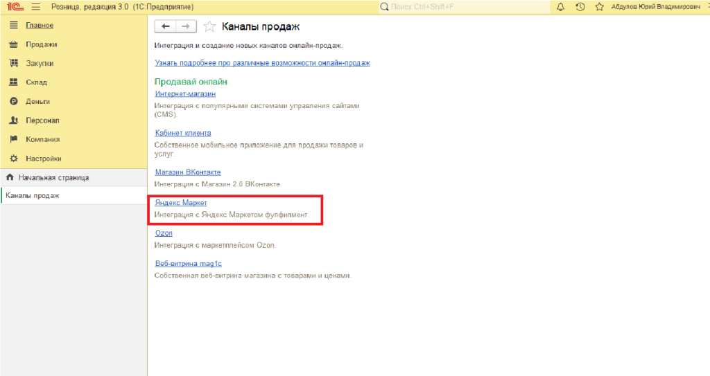
Task: Click the 1C logo icon
Action: pos(15,7)
